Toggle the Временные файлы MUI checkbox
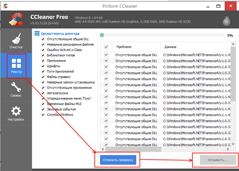This screenshot has width=239, height=171. [x=43, y=104]
